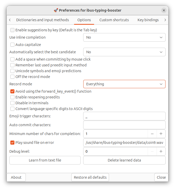The width and height of the screenshot is (175, 189).
Task: Switch to Dictionaries and input methods tab
Action: pos(42,20)
